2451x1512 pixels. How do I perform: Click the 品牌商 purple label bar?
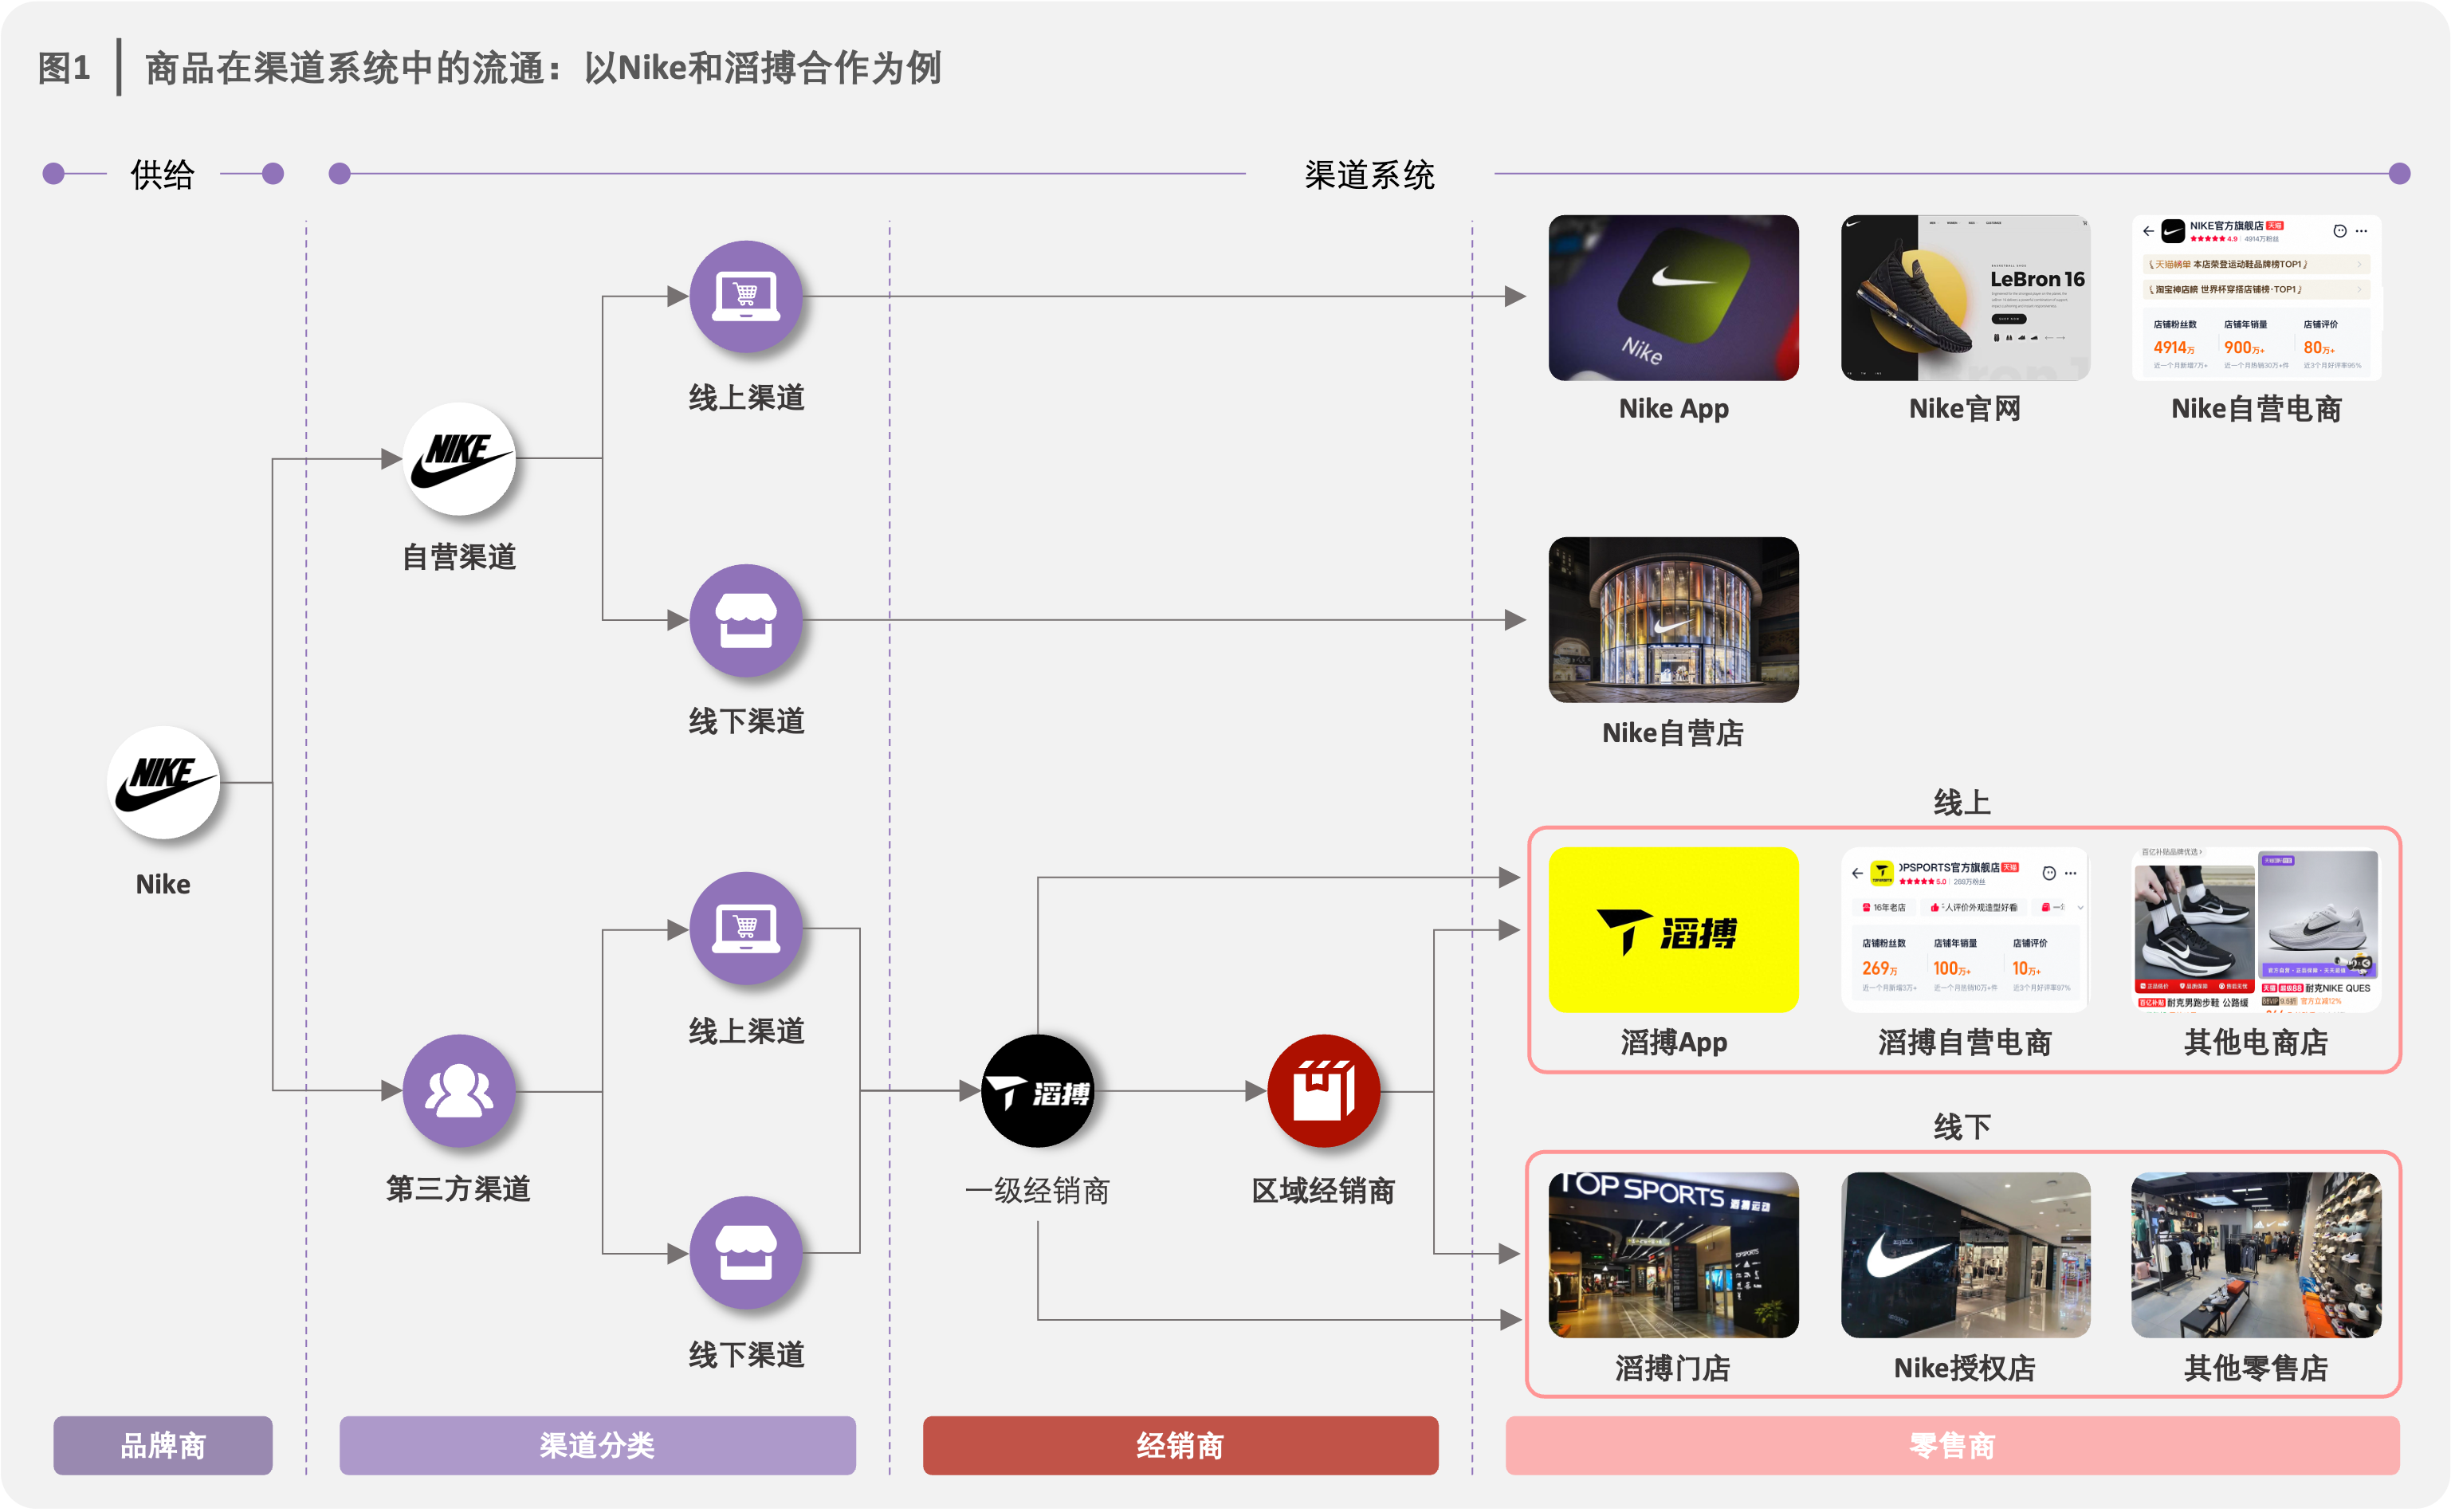(163, 1445)
